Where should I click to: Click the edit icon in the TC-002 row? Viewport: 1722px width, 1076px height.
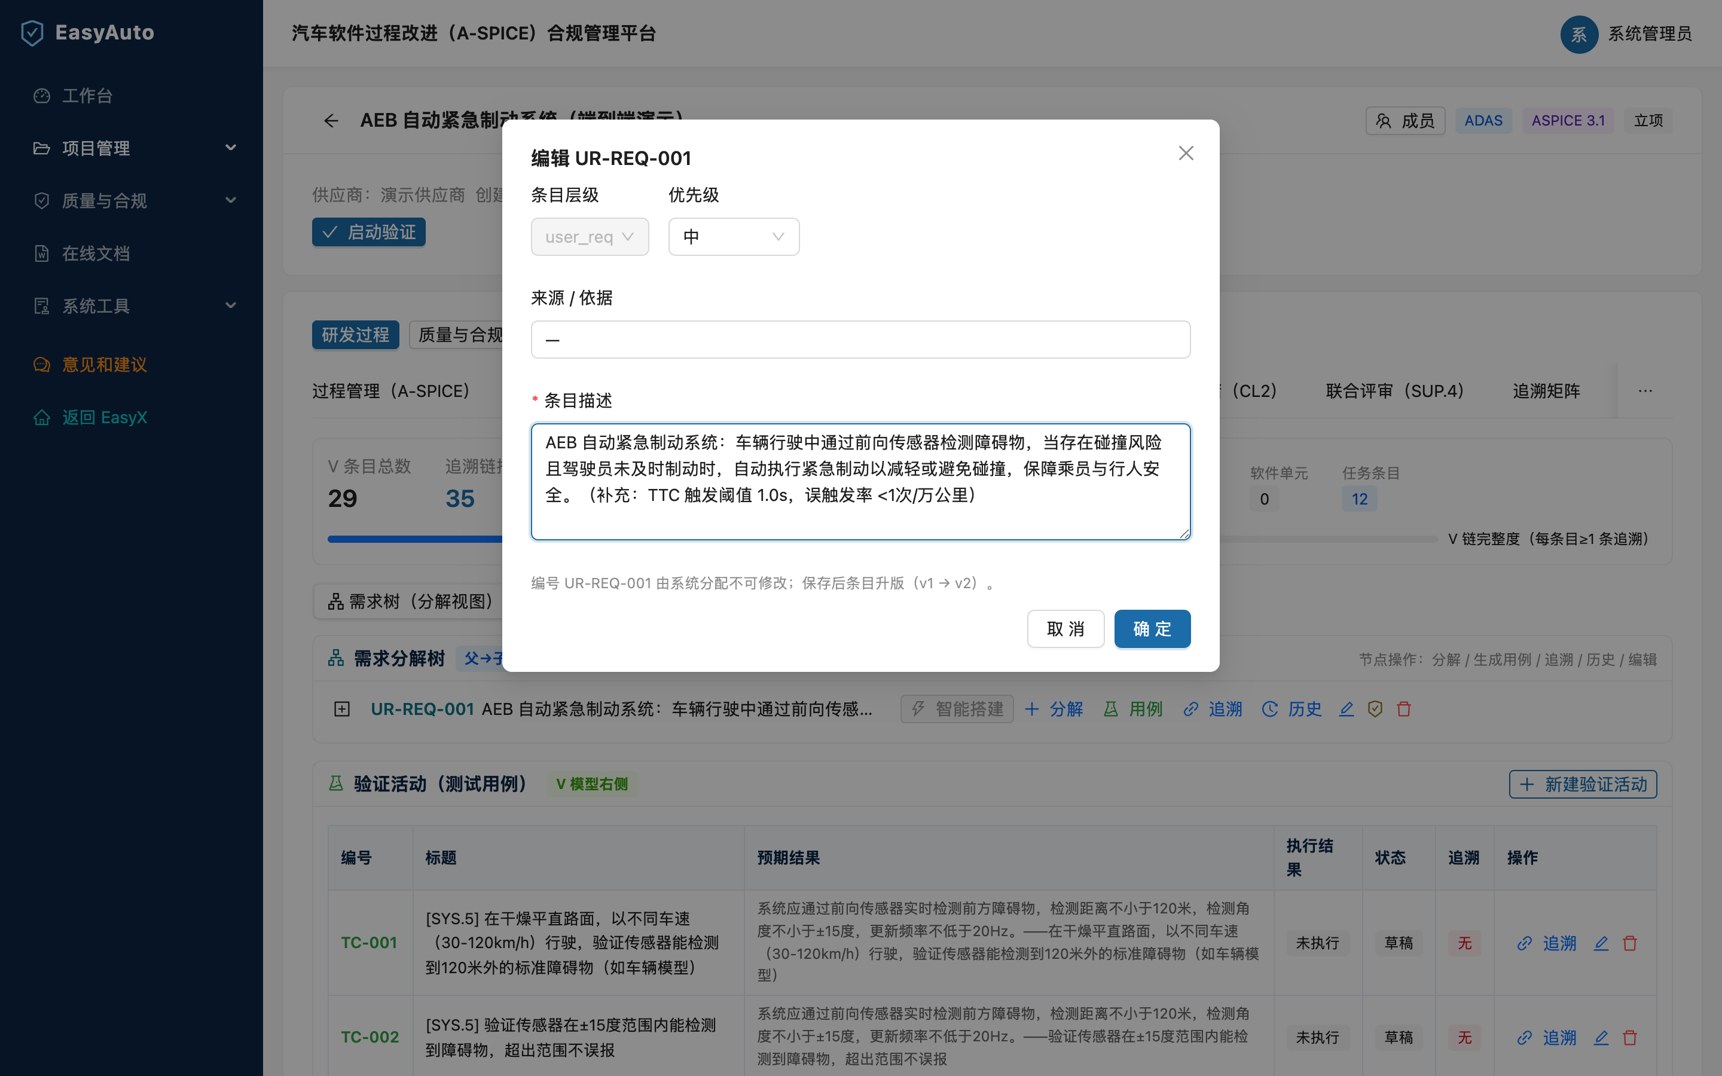[1601, 1038]
